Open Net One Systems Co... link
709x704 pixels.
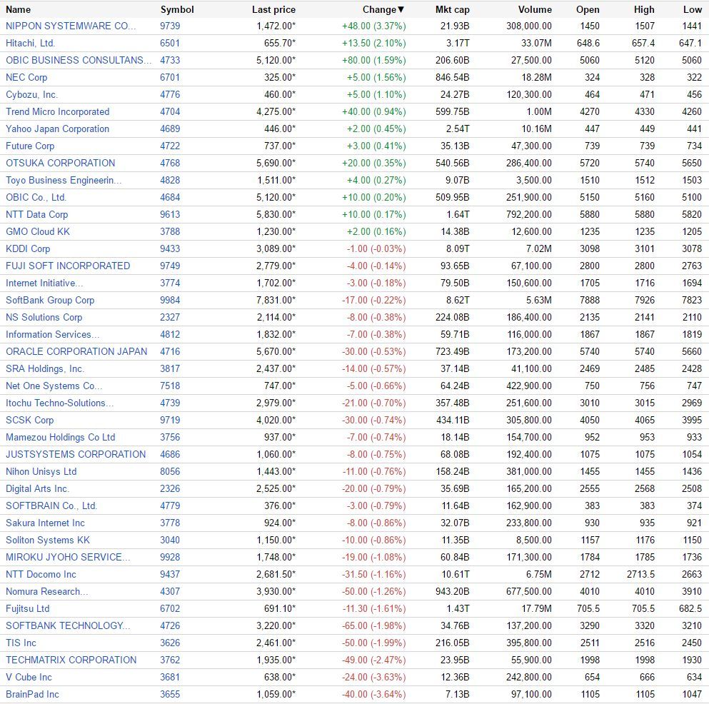54,386
